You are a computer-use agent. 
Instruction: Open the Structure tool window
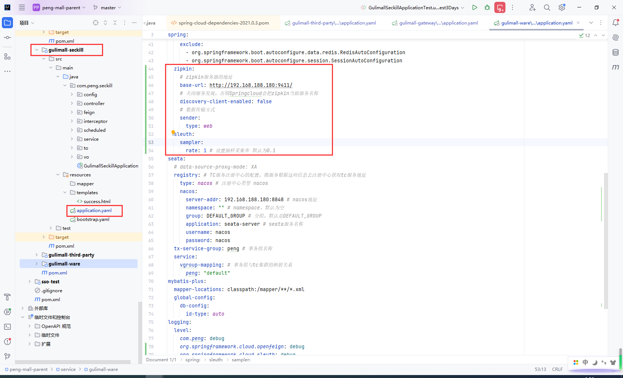click(x=7, y=56)
